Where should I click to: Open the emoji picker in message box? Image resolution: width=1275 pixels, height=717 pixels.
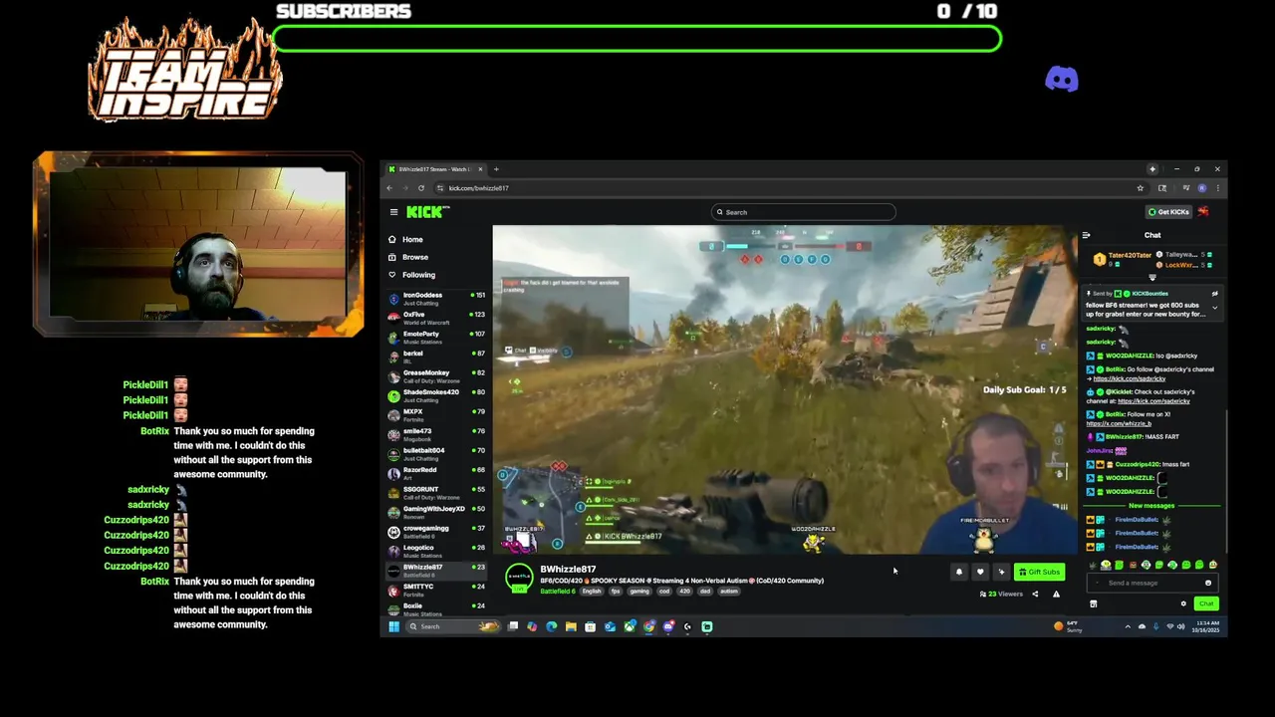pyautogui.click(x=1208, y=583)
